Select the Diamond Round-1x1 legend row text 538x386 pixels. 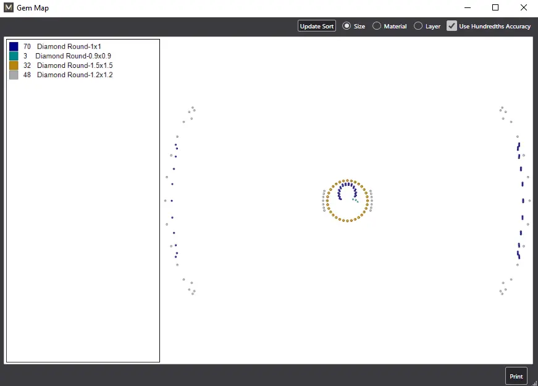(x=69, y=46)
